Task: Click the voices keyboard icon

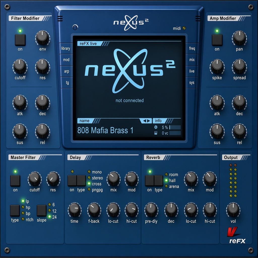Action: [156, 133]
